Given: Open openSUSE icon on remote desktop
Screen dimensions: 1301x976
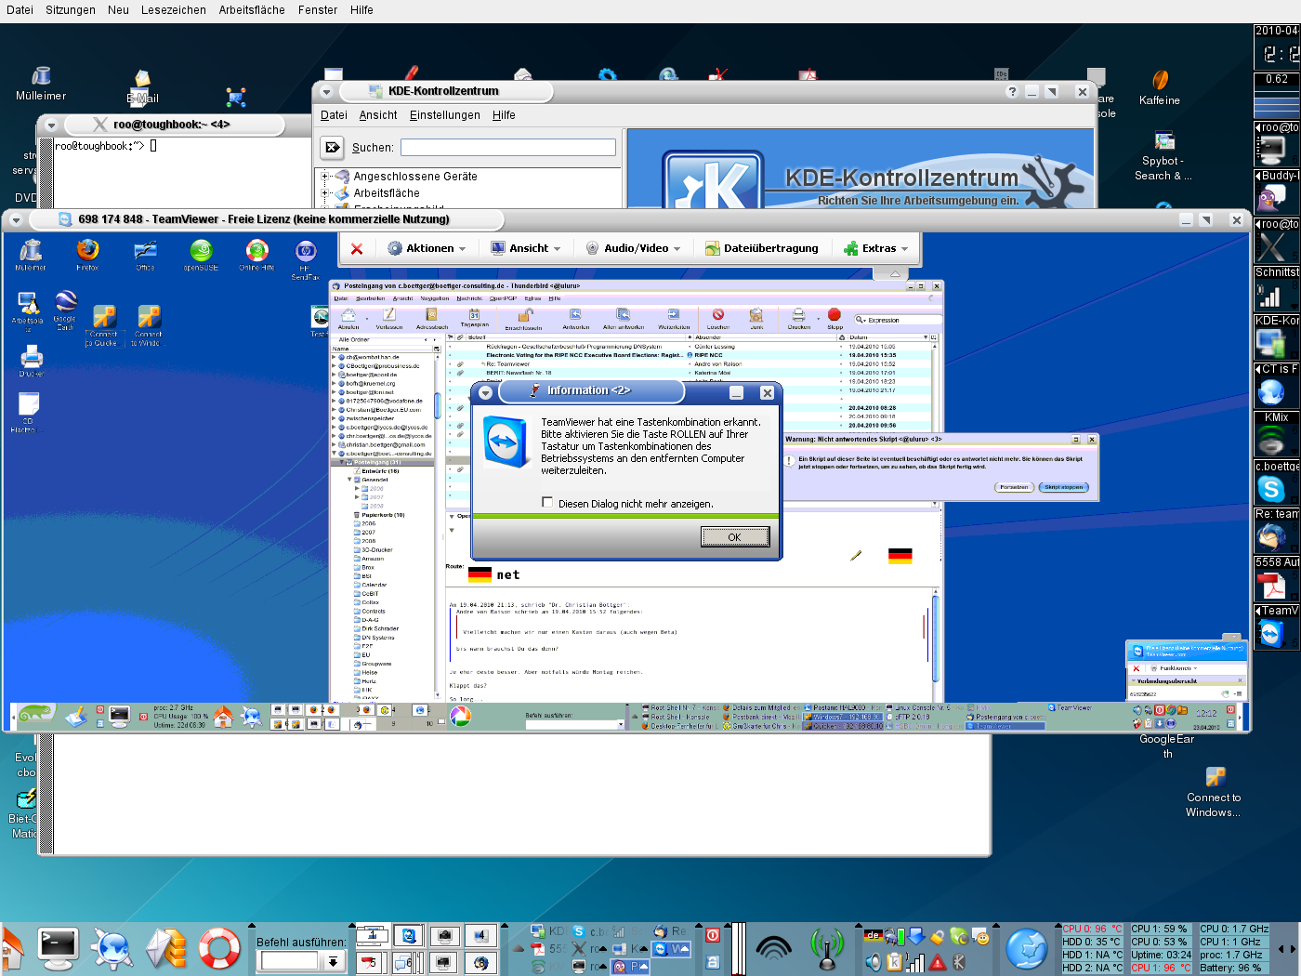Looking at the screenshot, I should [x=201, y=254].
